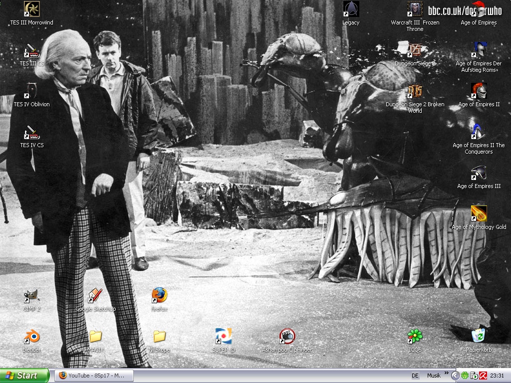
Task: Launch TES IV Oblivion from desktop
Action: pos(32,92)
